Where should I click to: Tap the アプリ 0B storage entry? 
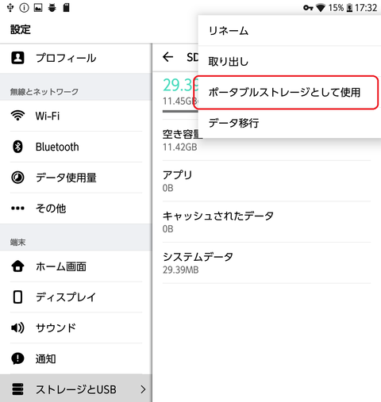pyautogui.click(x=267, y=181)
